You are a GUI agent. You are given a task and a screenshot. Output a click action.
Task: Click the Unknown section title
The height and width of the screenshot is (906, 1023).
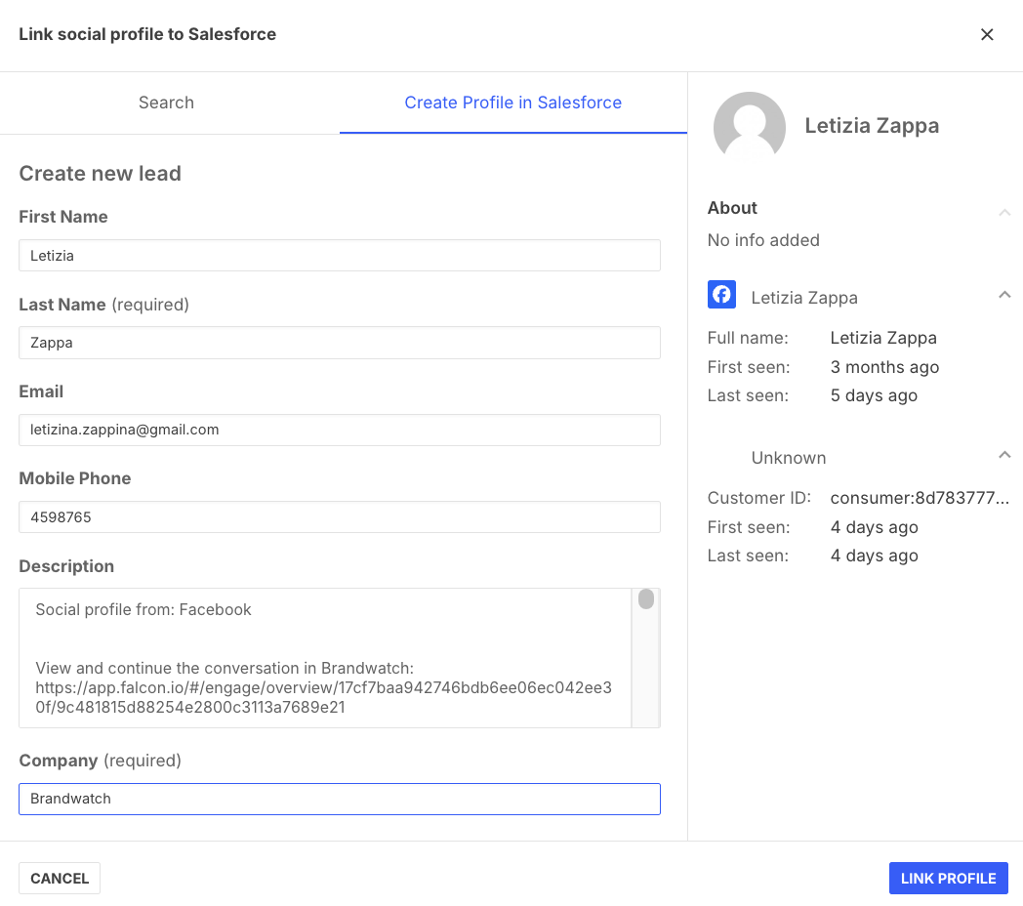(788, 458)
